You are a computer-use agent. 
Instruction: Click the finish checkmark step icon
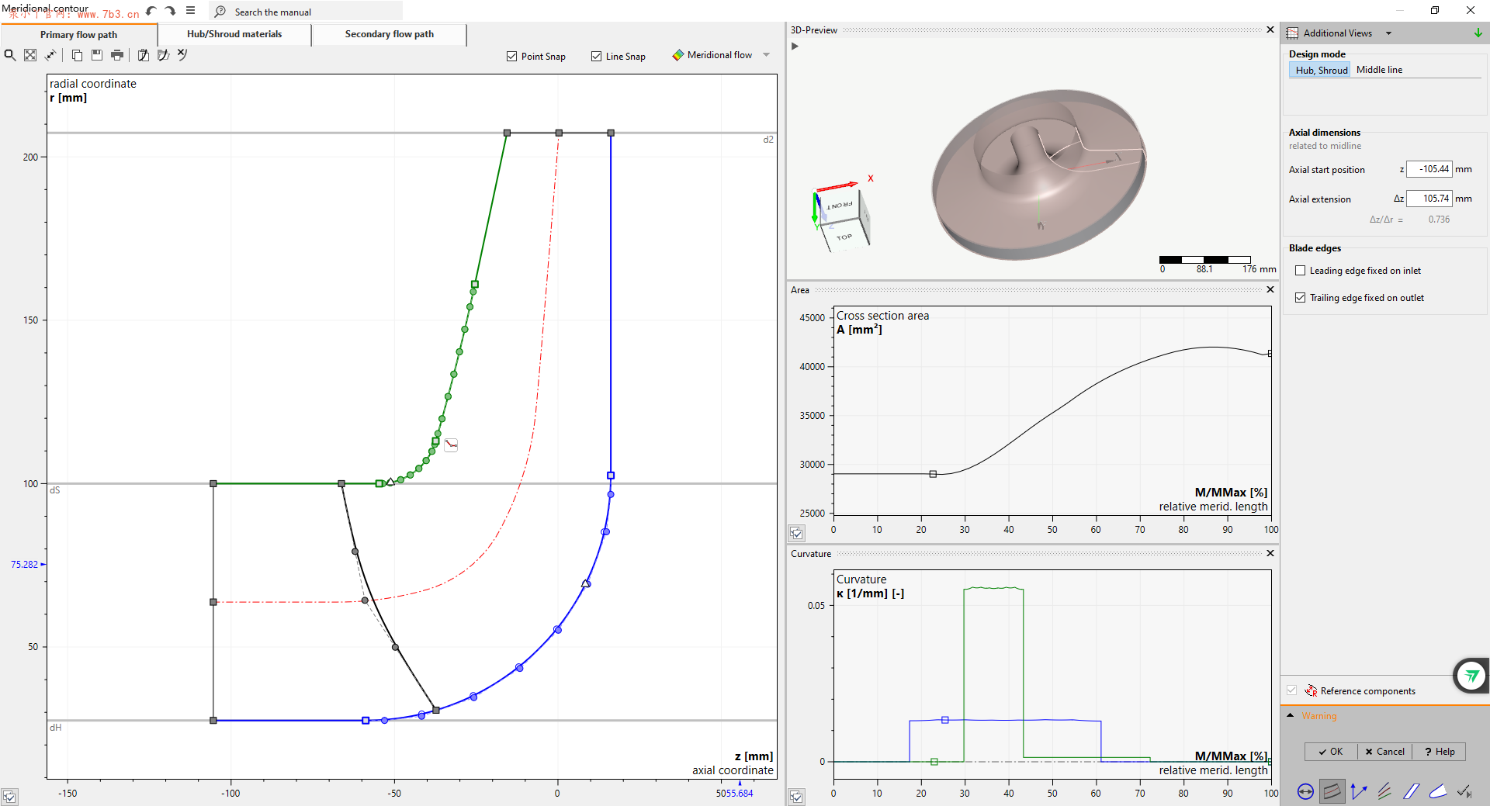[1464, 791]
